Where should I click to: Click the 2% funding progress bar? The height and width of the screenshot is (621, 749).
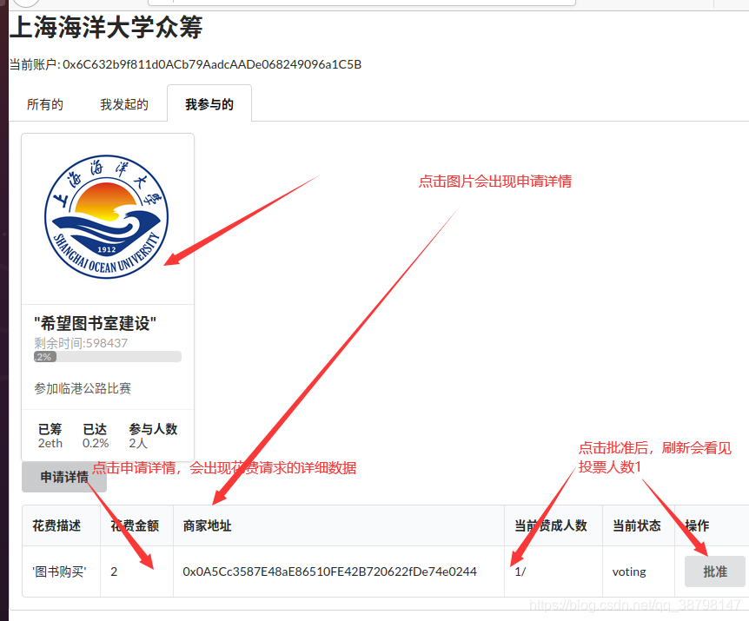click(x=108, y=357)
